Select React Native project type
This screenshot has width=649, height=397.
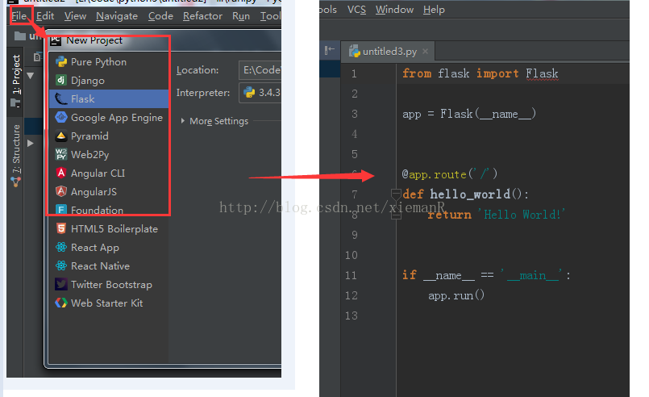tap(109, 265)
